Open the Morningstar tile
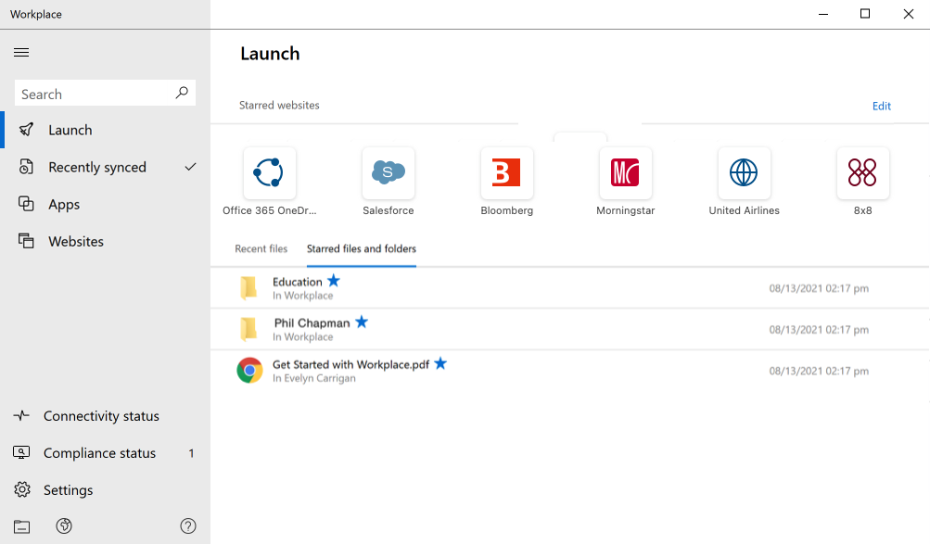Screen dimensions: 930x544 click(625, 173)
